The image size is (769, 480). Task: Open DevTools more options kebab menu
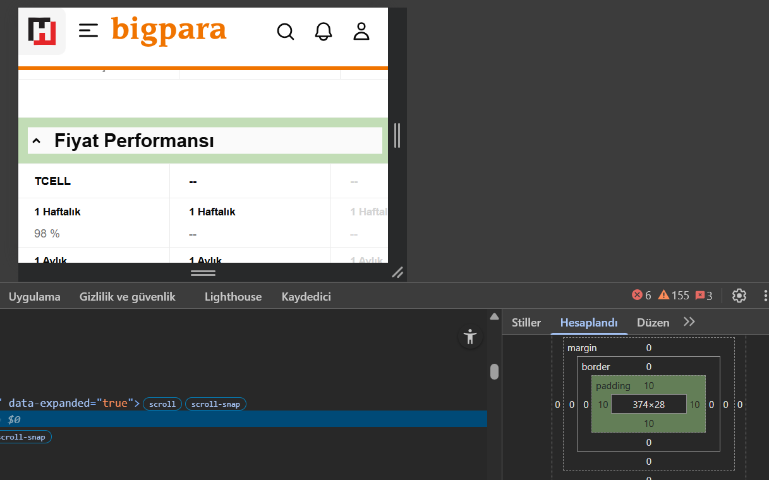[x=765, y=295]
